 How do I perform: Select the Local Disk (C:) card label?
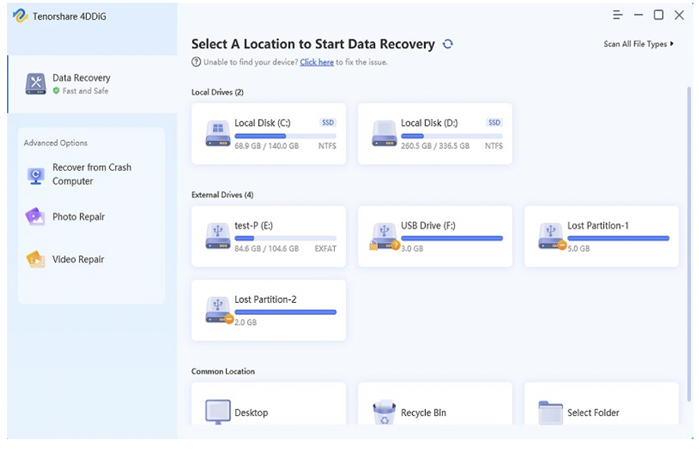tap(262, 123)
